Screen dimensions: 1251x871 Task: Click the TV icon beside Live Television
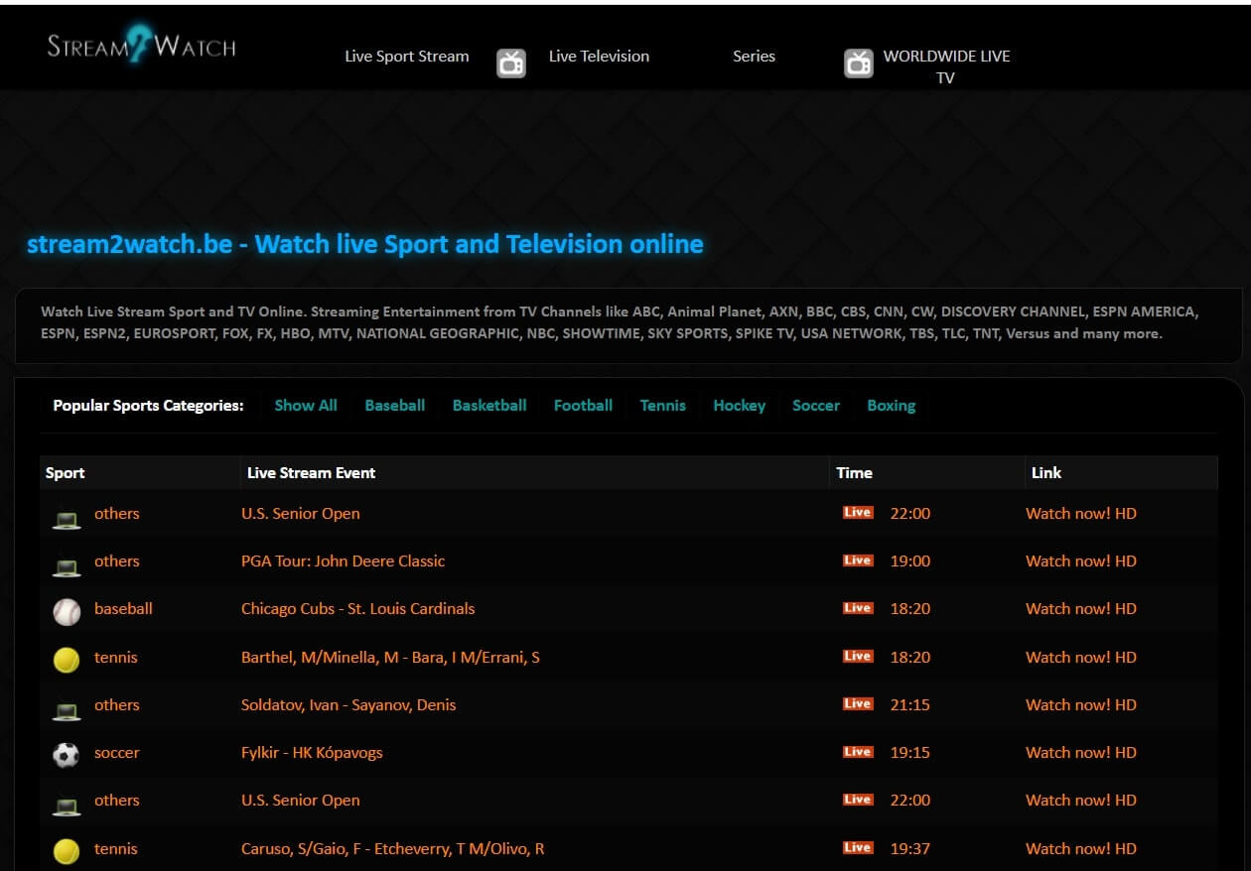tap(511, 62)
